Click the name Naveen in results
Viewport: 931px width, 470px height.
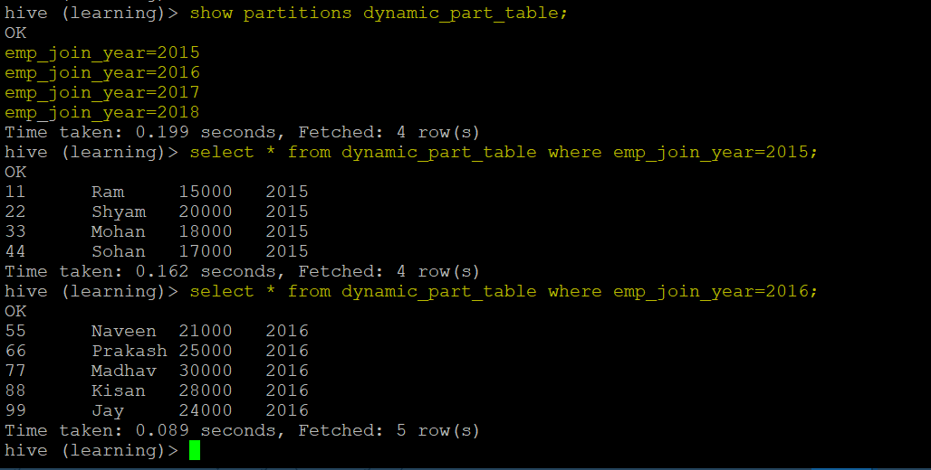tap(124, 332)
